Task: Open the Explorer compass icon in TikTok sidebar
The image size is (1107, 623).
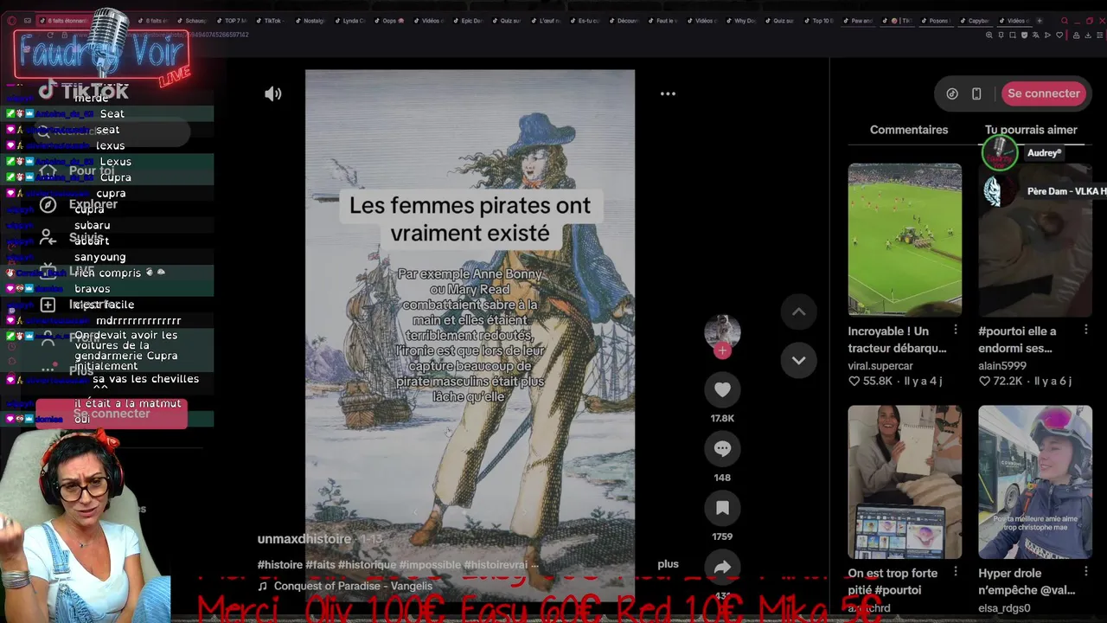Action: click(48, 204)
